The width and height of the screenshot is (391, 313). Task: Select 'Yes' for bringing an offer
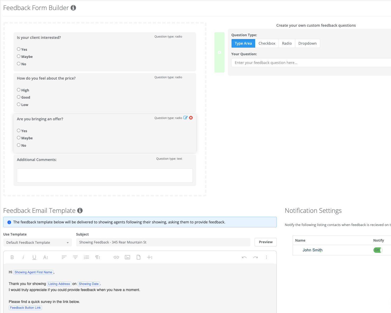tap(19, 131)
